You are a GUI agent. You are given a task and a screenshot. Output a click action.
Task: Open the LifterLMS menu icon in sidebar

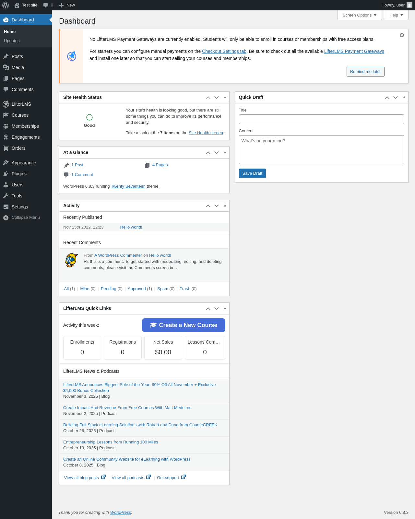[x=6, y=104]
